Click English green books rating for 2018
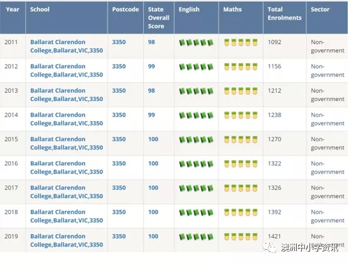This screenshot has width=349, height=263. tap(197, 213)
